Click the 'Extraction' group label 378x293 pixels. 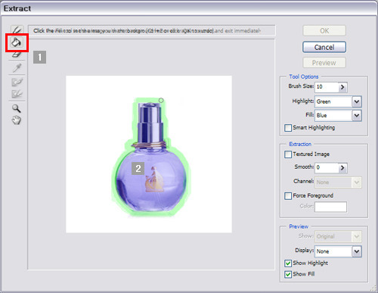(x=300, y=144)
